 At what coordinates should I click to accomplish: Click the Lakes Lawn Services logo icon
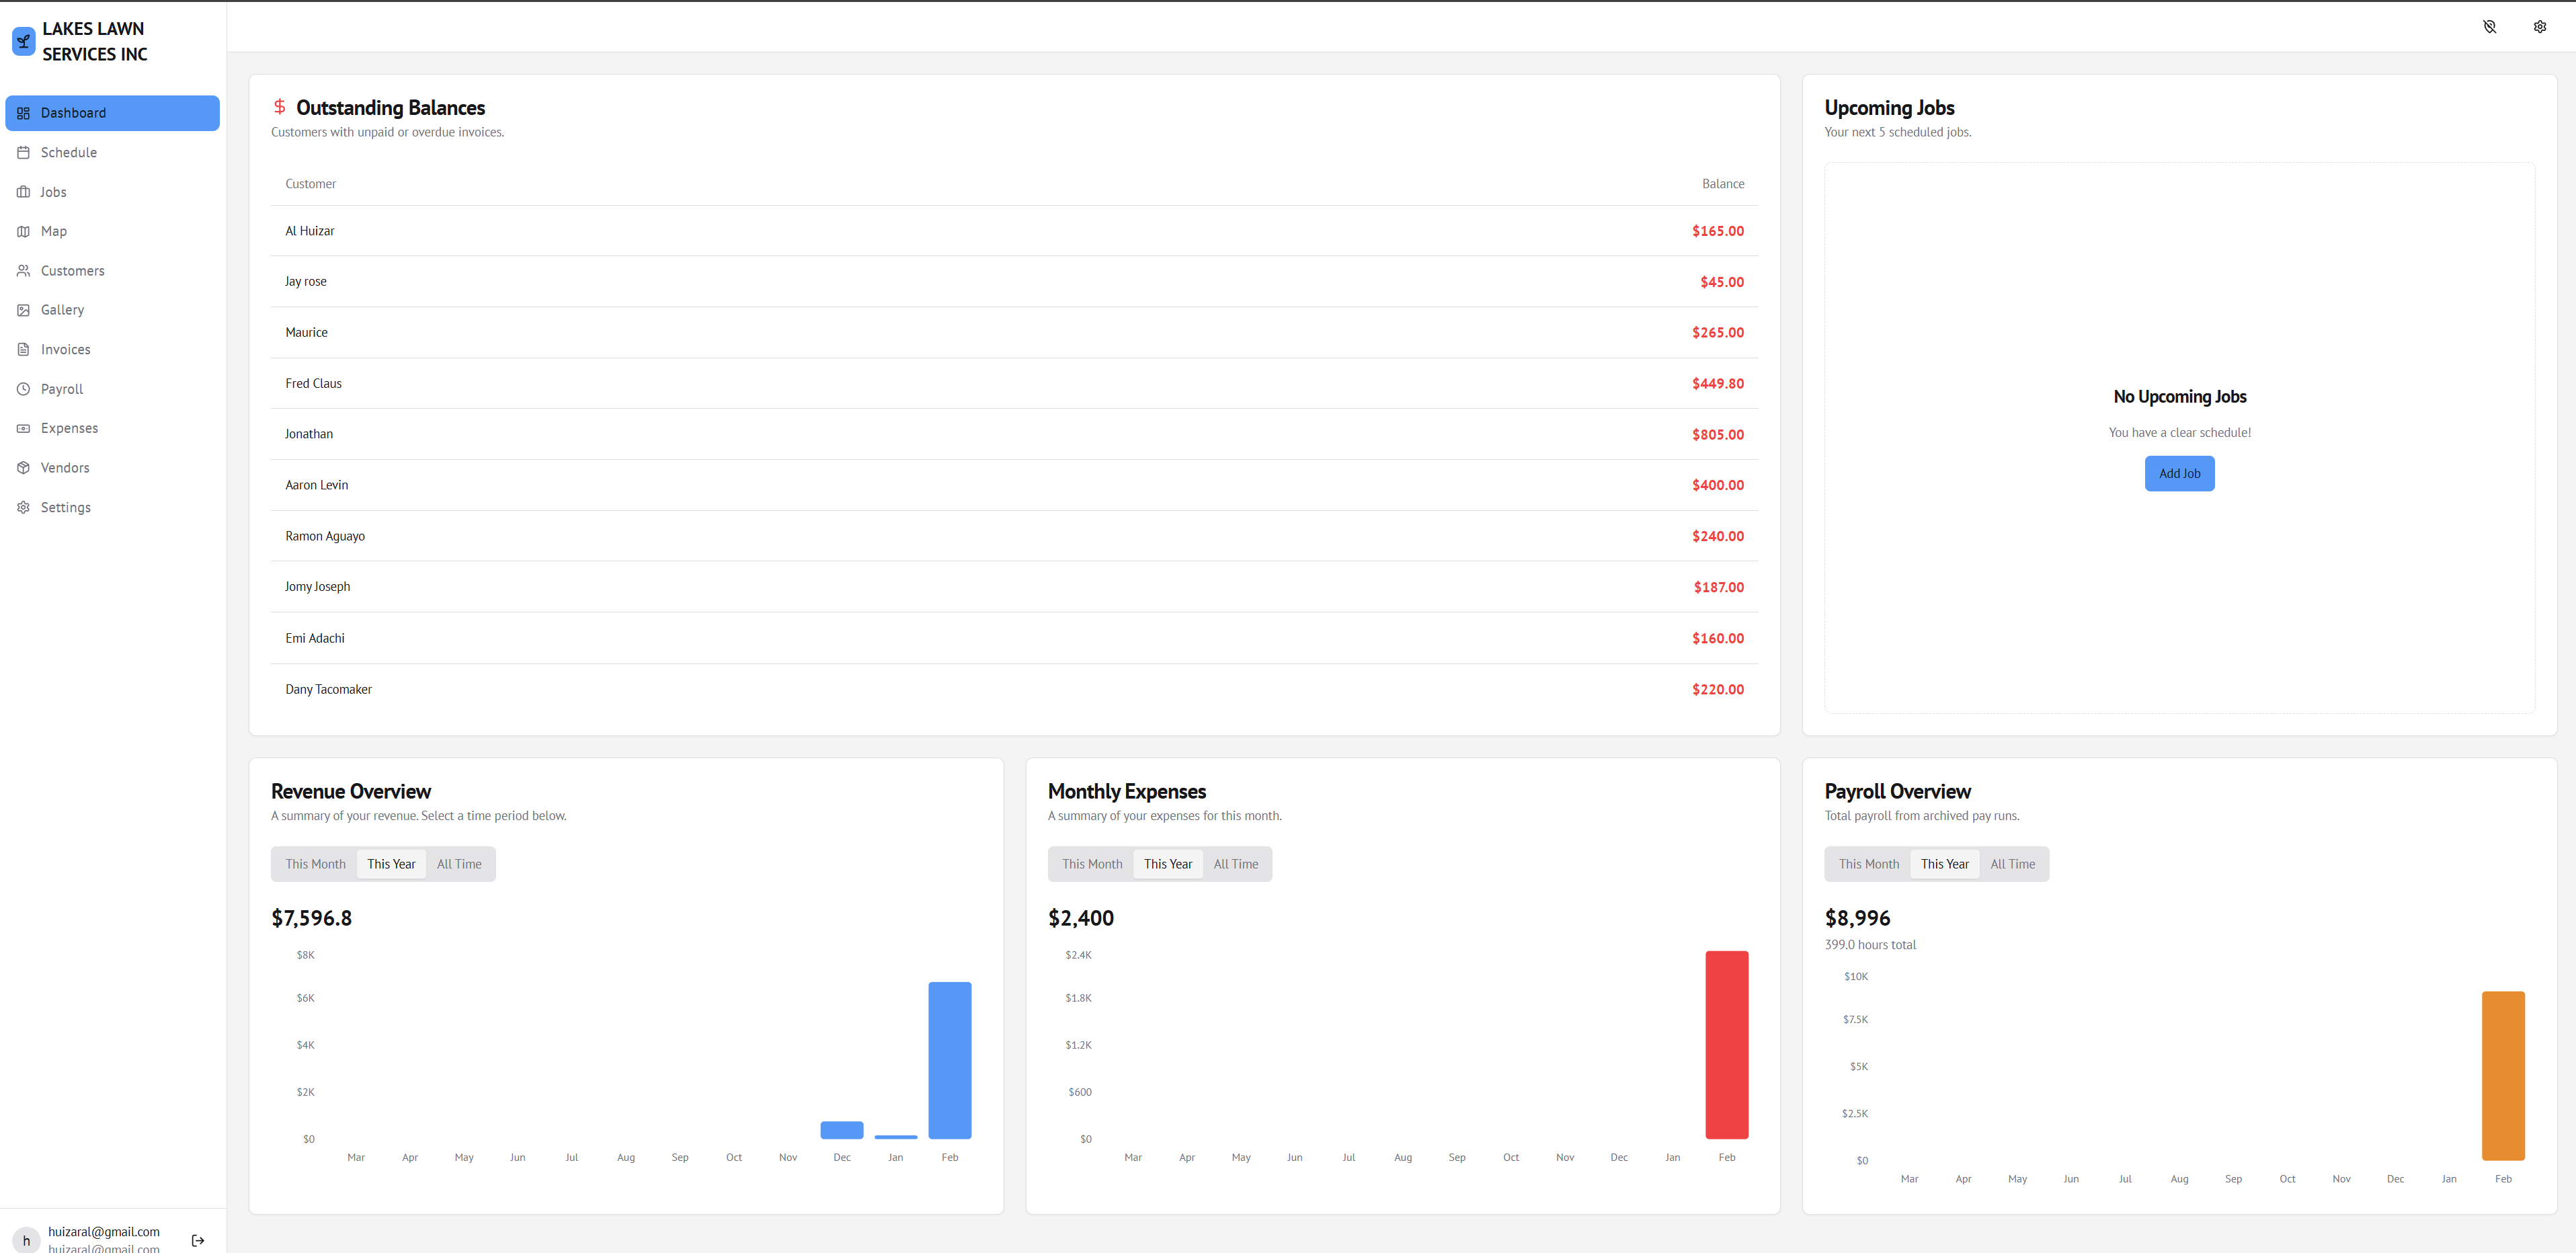click(23, 41)
